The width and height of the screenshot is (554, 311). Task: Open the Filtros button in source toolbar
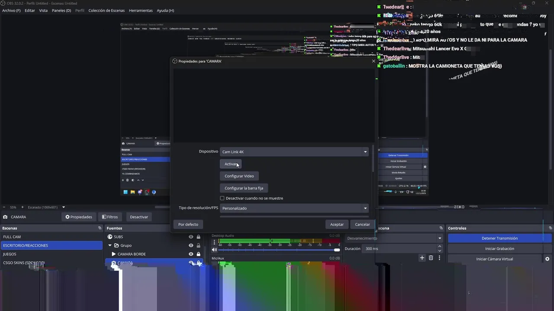point(110,217)
